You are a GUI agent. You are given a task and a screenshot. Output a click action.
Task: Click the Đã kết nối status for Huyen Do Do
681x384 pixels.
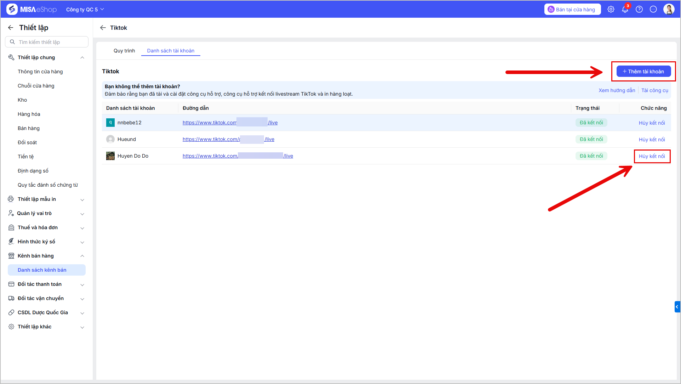click(591, 156)
